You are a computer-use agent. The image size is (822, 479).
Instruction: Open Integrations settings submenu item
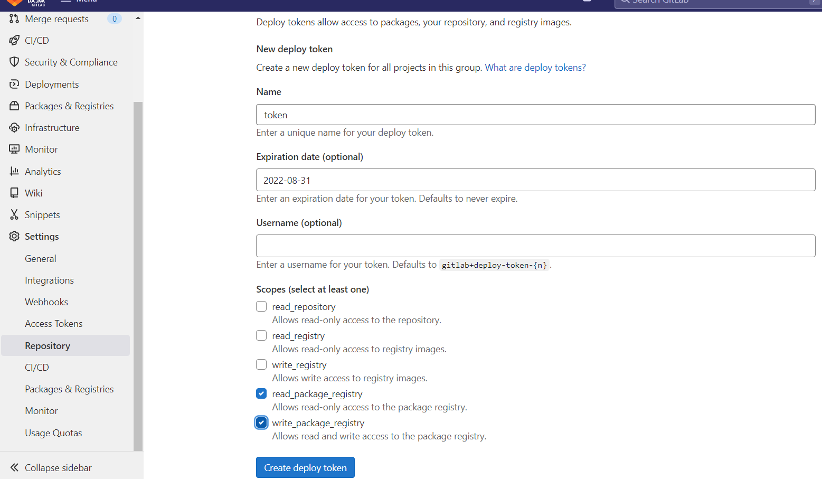[x=65, y=280]
